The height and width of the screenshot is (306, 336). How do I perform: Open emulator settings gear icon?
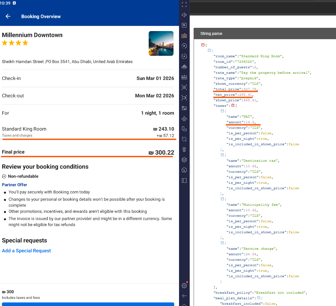tap(184, 286)
